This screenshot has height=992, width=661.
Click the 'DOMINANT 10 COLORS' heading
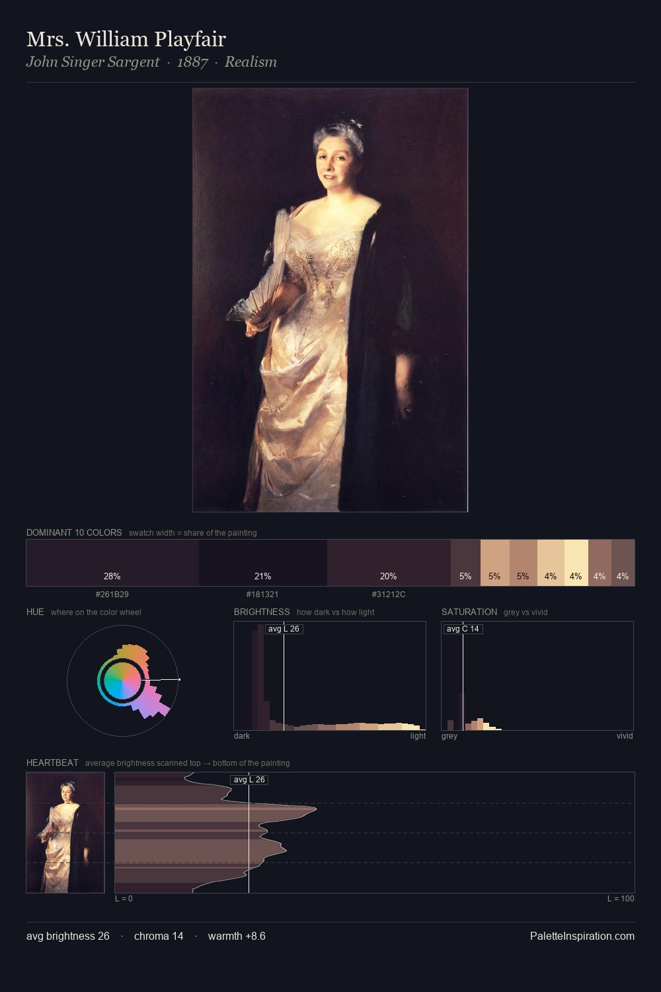click(74, 532)
